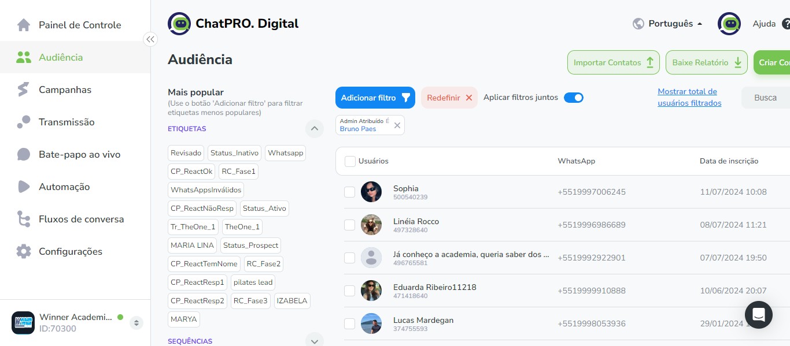Click the Winner Academia account logo

point(23,322)
